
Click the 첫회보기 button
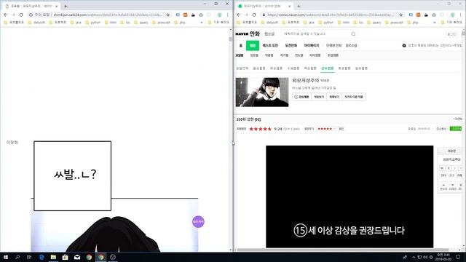(x=319, y=97)
